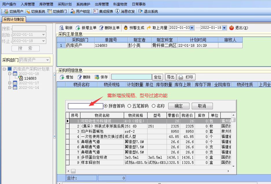Open the 日常事务 menu

coord(139,4)
